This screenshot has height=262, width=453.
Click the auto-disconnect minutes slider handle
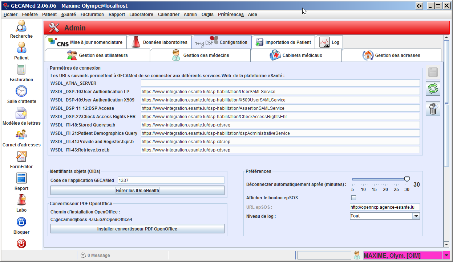407,179
